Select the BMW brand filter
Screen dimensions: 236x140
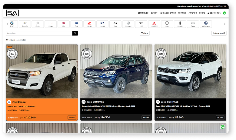pos(12,24)
